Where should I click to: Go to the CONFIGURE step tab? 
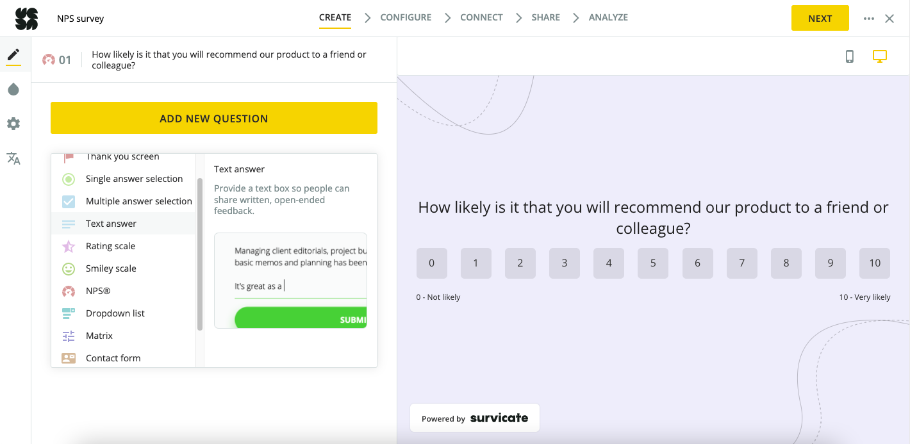coord(406,18)
